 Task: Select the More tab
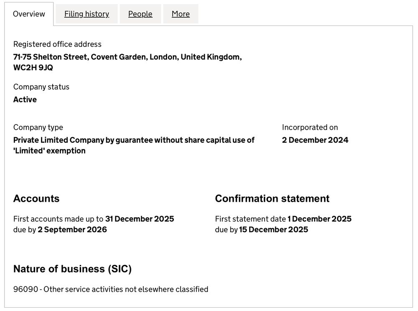181,14
